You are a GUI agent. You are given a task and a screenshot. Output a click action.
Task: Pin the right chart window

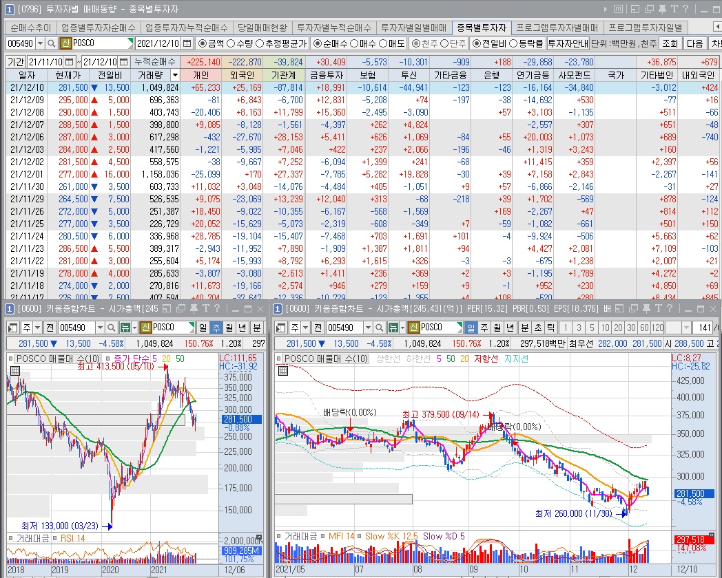(647, 308)
